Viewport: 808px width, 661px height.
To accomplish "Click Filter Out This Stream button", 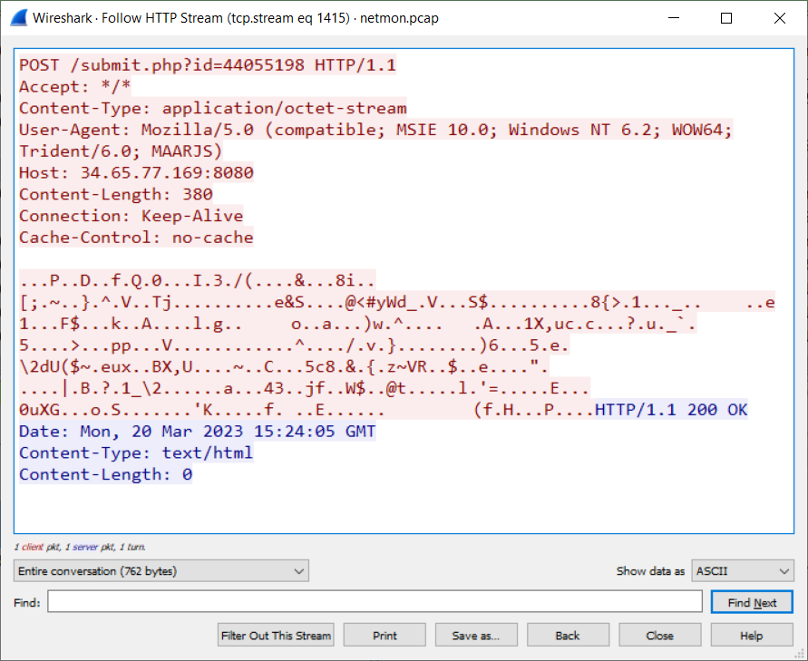I will [276, 636].
